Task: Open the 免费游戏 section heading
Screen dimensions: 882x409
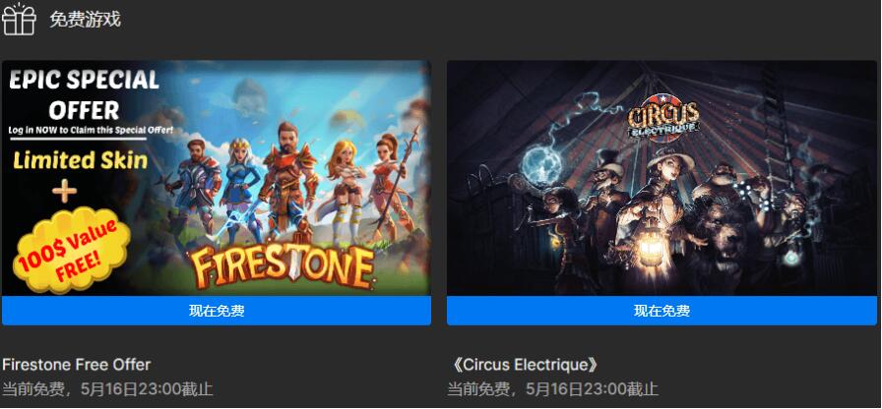Action: pos(85,20)
